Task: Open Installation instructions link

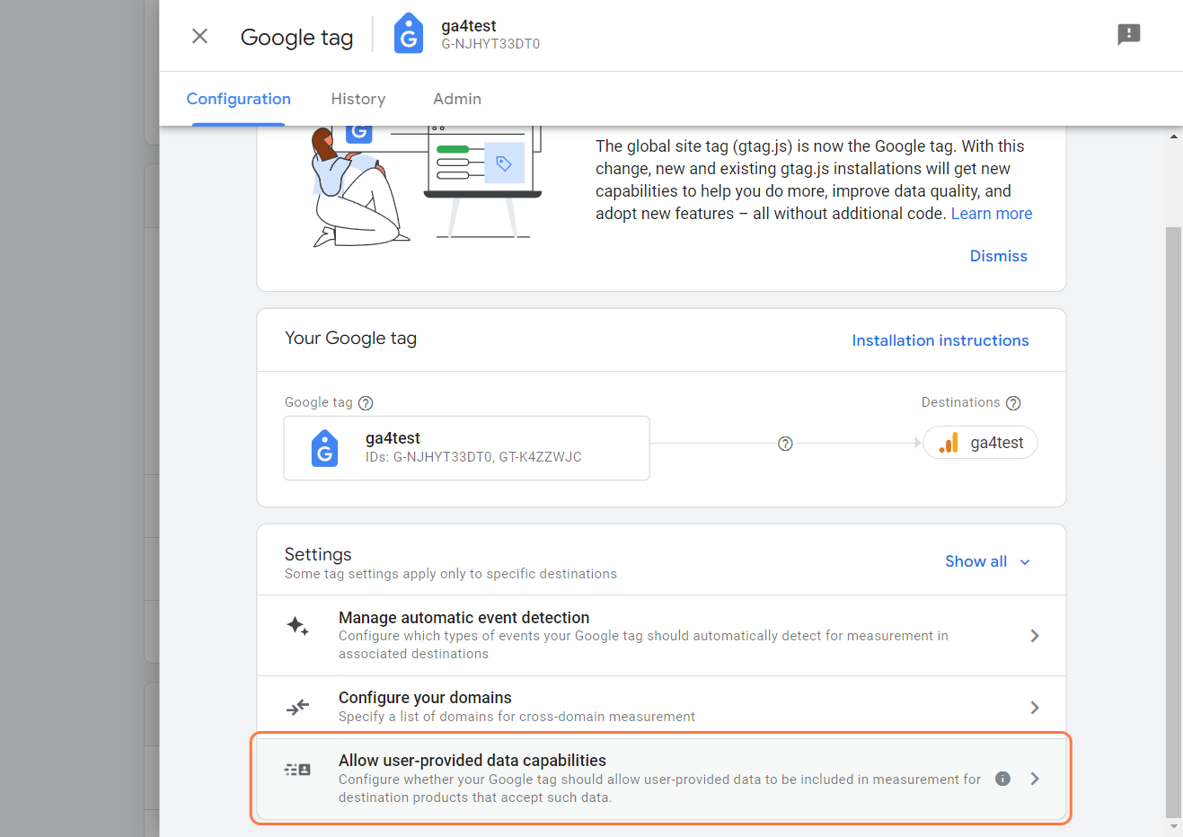Action: tap(940, 340)
